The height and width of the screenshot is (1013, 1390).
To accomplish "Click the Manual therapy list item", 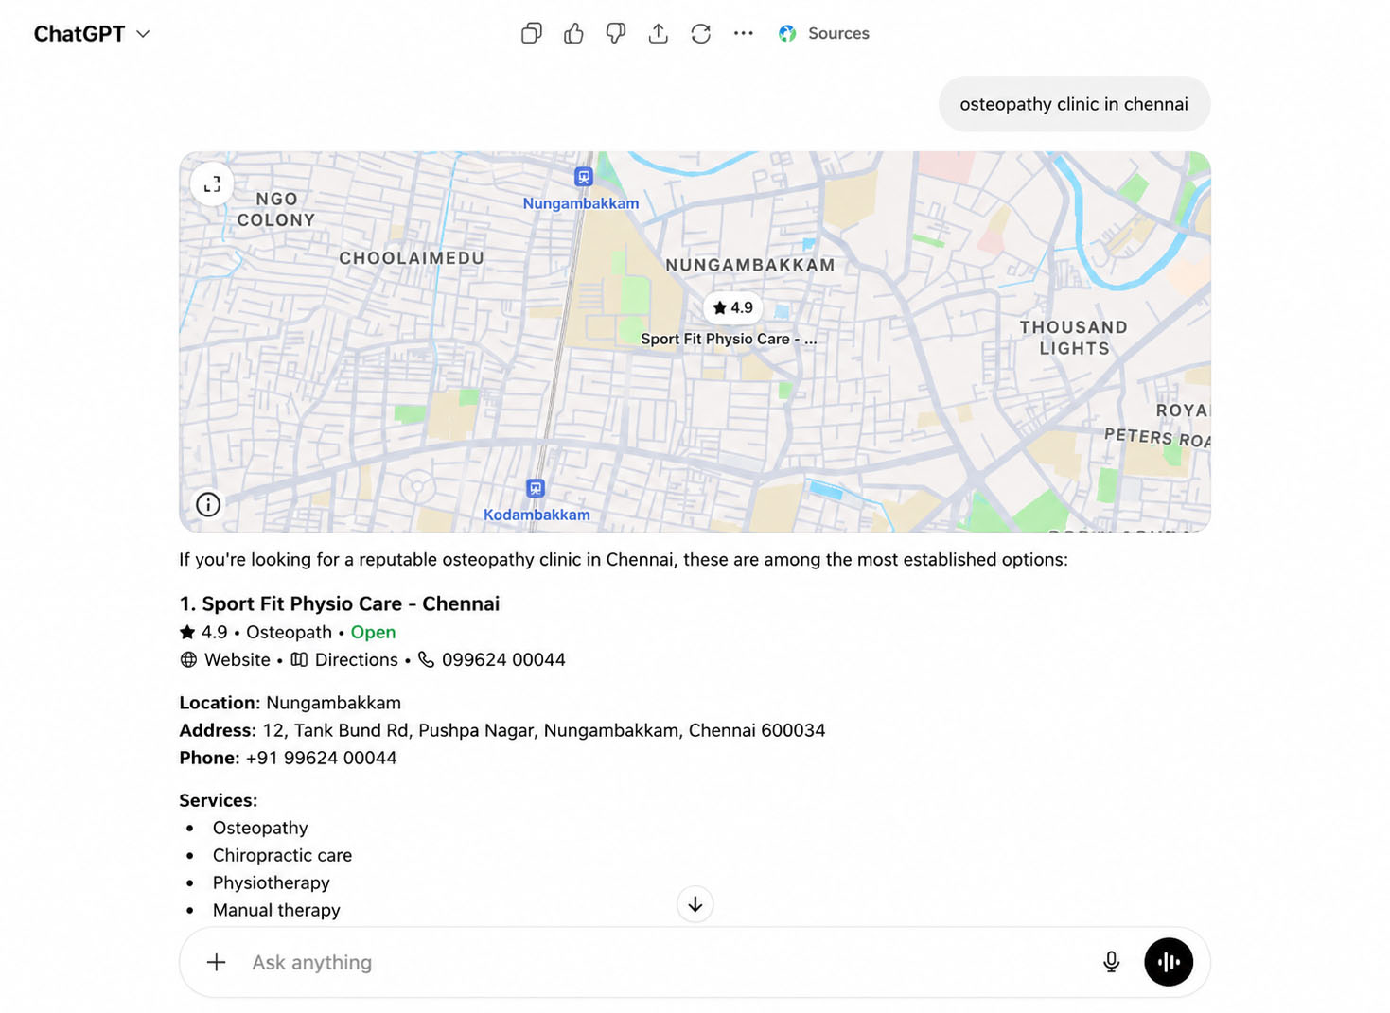I will [x=276, y=910].
